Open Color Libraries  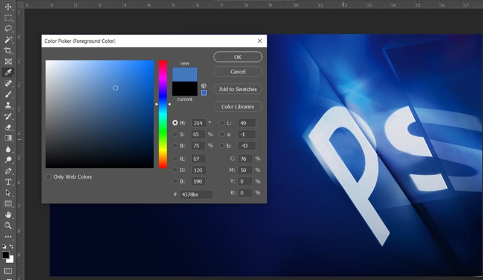point(238,107)
